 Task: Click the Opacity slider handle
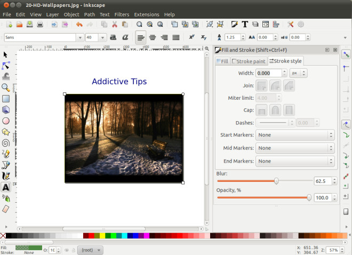309,197
